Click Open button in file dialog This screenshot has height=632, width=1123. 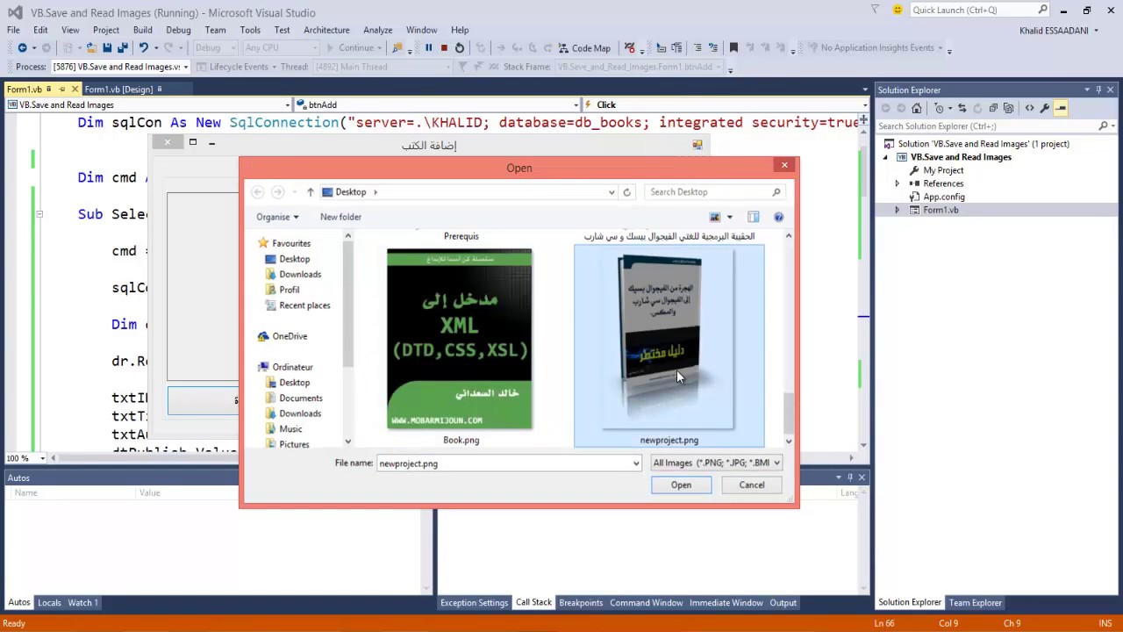681,485
